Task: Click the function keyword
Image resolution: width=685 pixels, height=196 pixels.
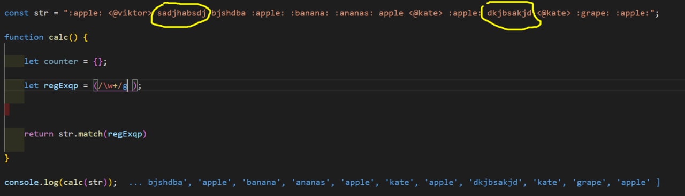Action: 24,37
